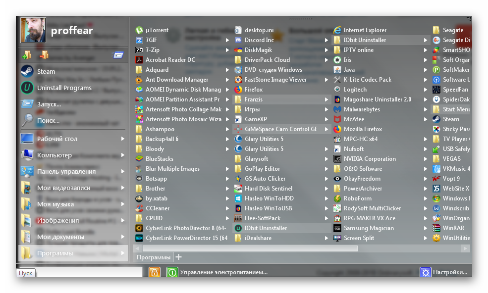Select the Seagate folder entry

tap(450, 30)
